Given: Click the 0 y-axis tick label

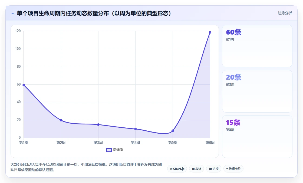Looking at the screenshot, I should [20, 137].
